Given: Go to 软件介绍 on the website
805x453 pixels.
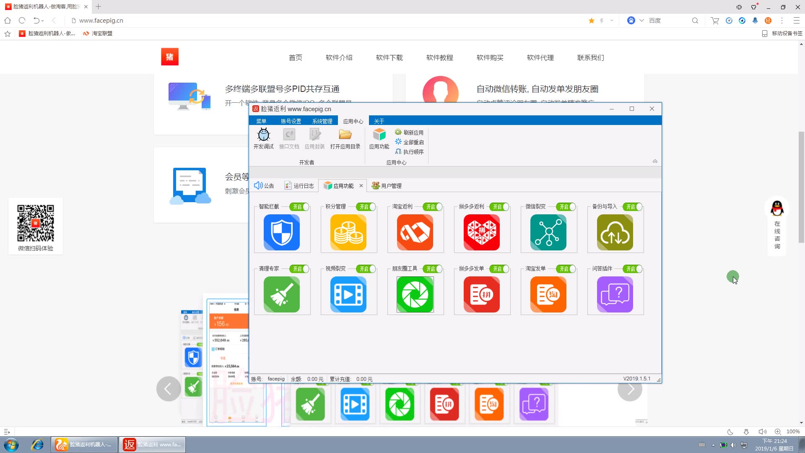Looking at the screenshot, I should click(x=339, y=57).
